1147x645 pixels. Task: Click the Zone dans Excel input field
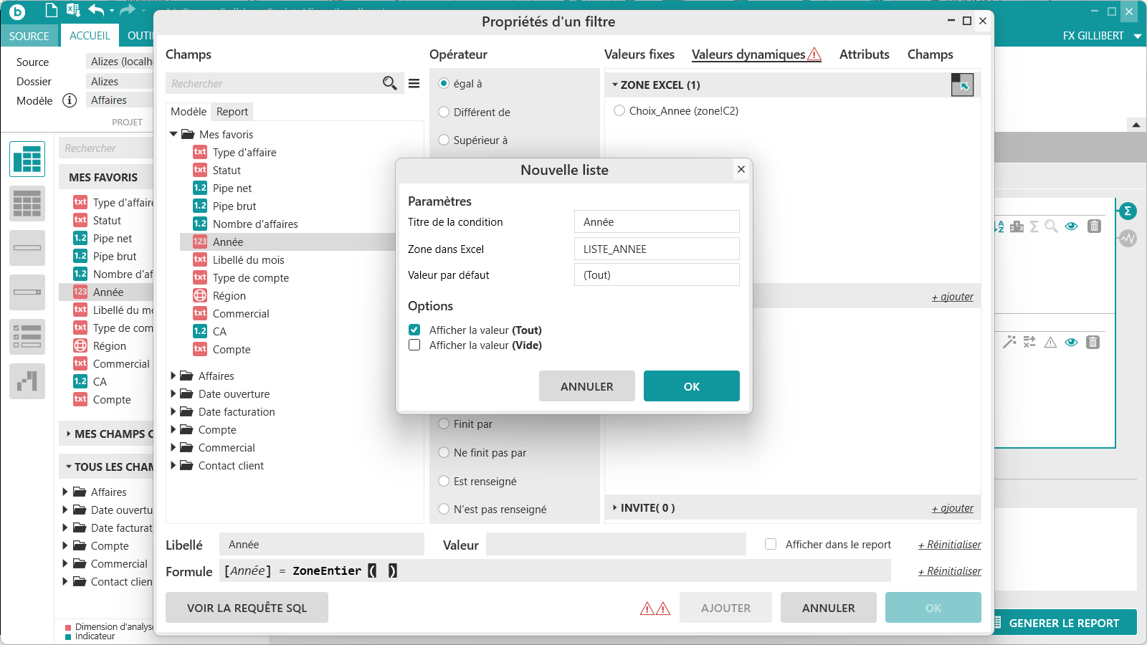pyautogui.click(x=656, y=249)
